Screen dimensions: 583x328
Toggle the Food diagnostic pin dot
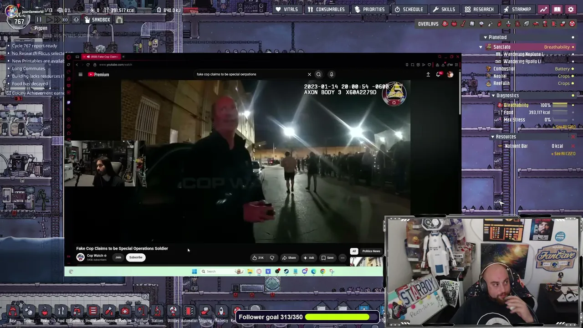pos(573,113)
